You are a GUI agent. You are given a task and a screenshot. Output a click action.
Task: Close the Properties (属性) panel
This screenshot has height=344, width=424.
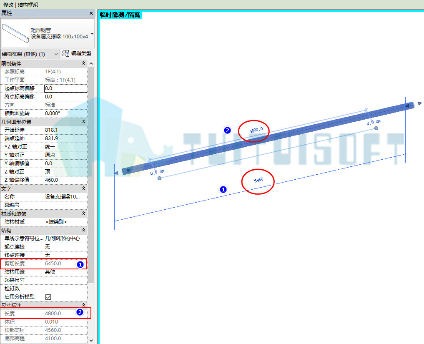(x=91, y=13)
